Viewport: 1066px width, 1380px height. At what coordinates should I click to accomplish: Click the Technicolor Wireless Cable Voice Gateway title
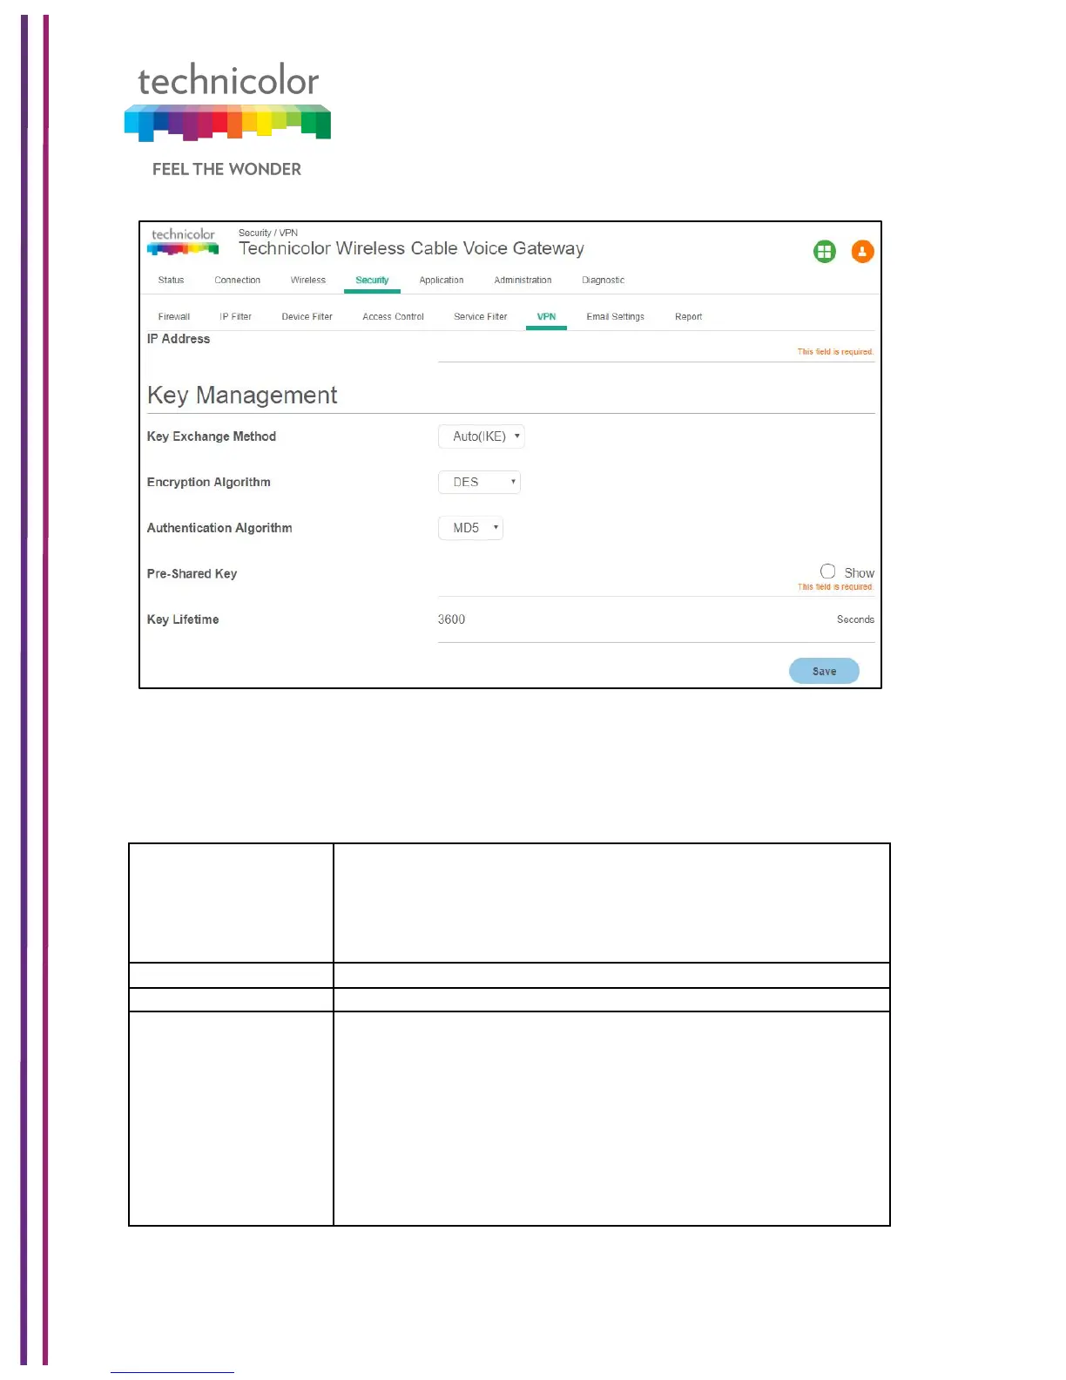(411, 248)
